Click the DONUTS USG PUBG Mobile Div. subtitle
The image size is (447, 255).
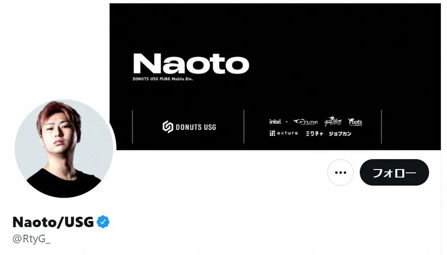pyautogui.click(x=163, y=79)
